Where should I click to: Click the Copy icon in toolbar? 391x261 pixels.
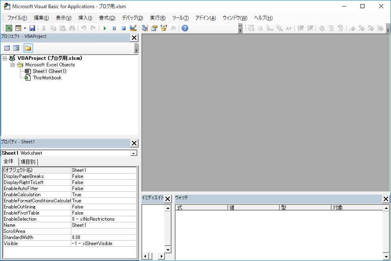53,28
